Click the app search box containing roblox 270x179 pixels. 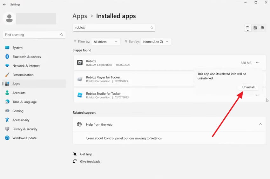point(114,28)
